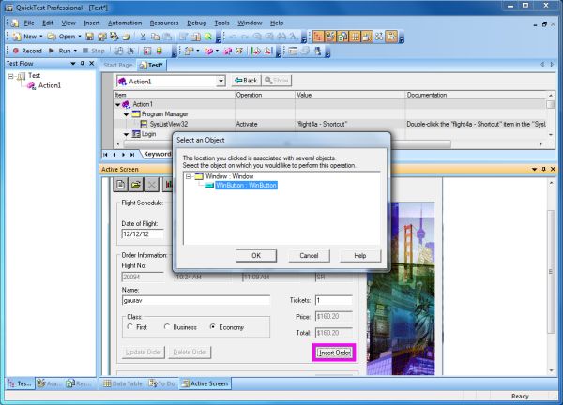This screenshot has height=405, width=563.
Task: Click the Insert Order button
Action: [x=334, y=352]
